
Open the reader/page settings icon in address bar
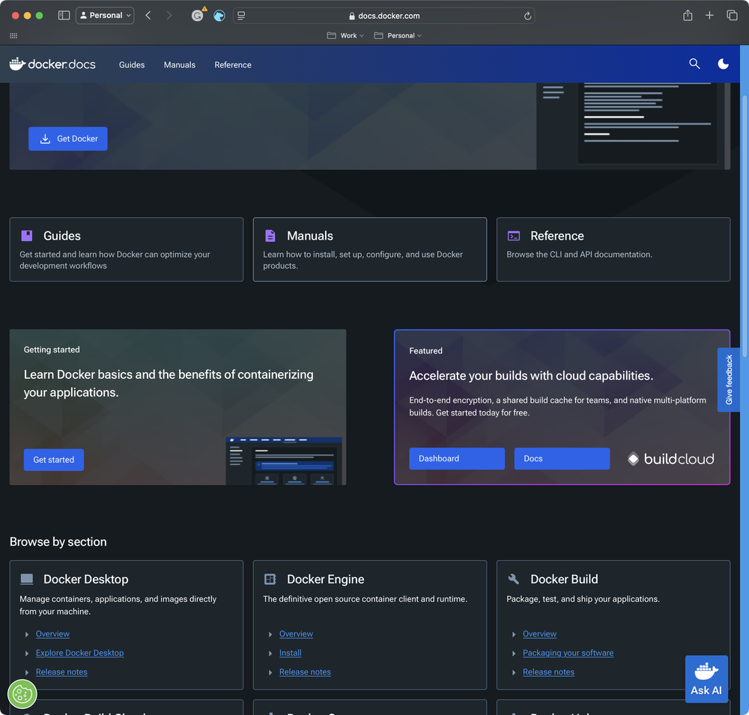(x=241, y=16)
